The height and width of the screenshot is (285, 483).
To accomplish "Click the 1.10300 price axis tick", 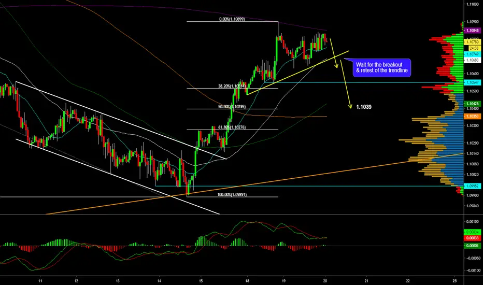I will [x=472, y=126].
